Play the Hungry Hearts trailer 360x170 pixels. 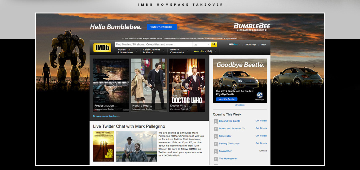coord(149,85)
